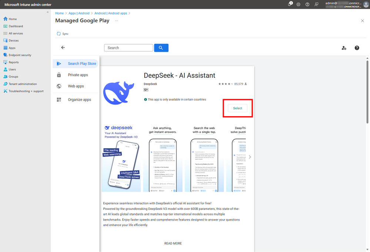Open Play Store help icon
The width and height of the screenshot is (370, 252).
point(357,48)
